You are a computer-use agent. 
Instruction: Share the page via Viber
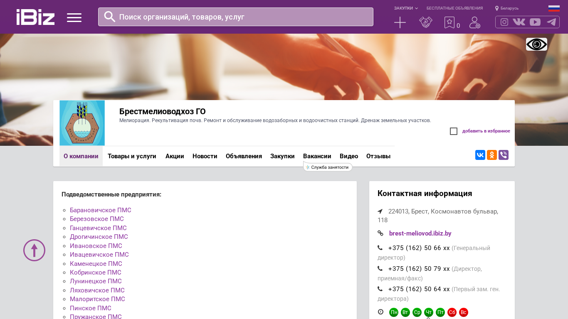(503, 155)
